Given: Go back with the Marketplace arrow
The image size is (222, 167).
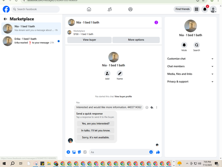Looking at the screenshot, I should tap(5, 19).
